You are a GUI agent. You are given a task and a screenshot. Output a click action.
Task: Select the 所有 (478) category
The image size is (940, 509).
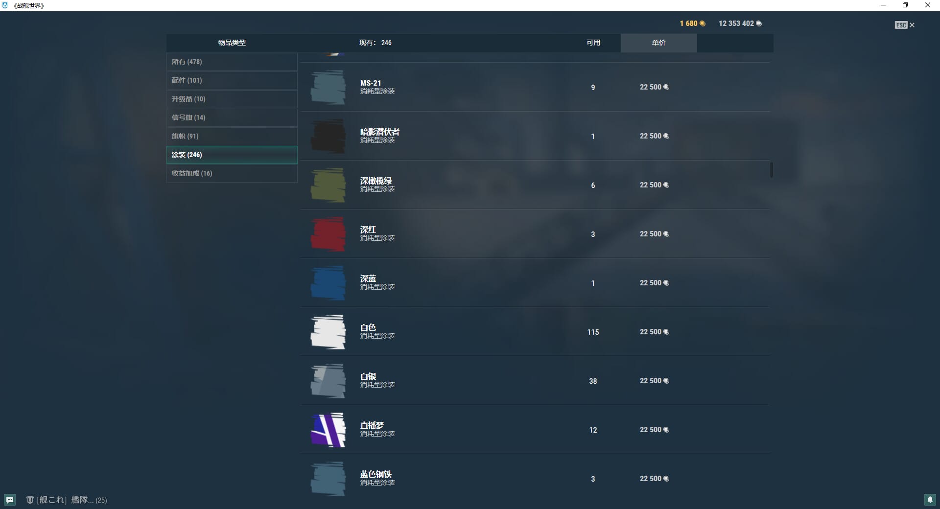232,62
